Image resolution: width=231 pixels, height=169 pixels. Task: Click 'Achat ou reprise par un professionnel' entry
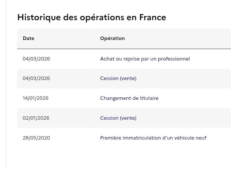tap(145, 59)
